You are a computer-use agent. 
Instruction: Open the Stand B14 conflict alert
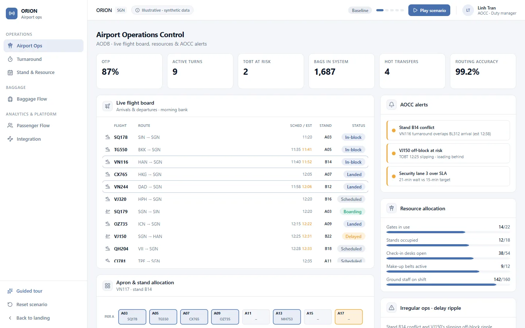click(448, 130)
